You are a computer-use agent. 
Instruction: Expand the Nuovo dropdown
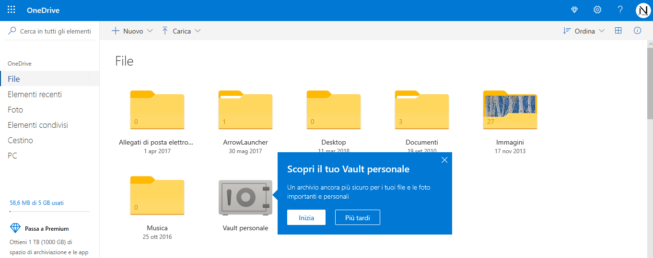point(150,31)
